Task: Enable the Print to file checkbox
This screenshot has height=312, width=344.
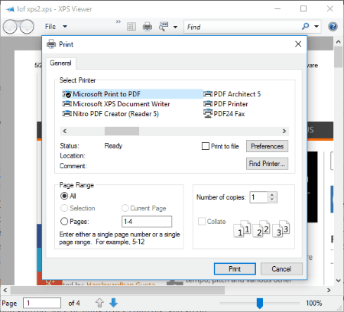Action: click(206, 146)
